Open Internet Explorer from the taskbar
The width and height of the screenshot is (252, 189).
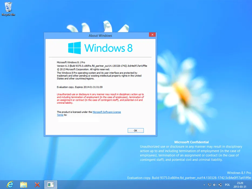(10, 184)
